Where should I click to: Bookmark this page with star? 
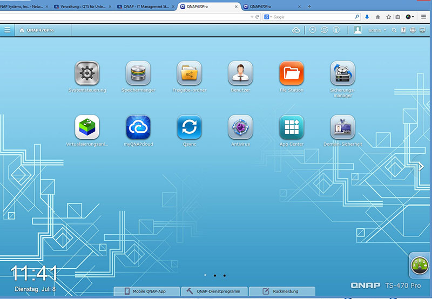(388, 17)
